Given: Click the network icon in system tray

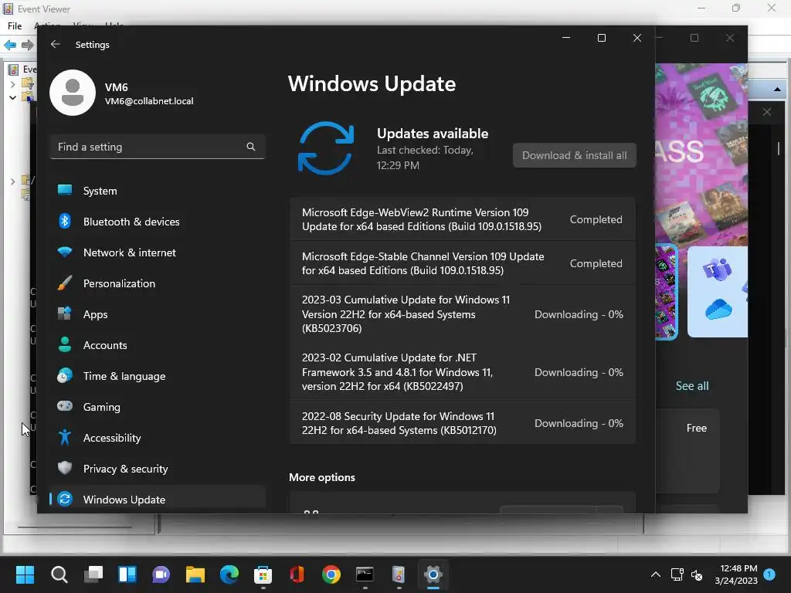Looking at the screenshot, I should [677, 574].
